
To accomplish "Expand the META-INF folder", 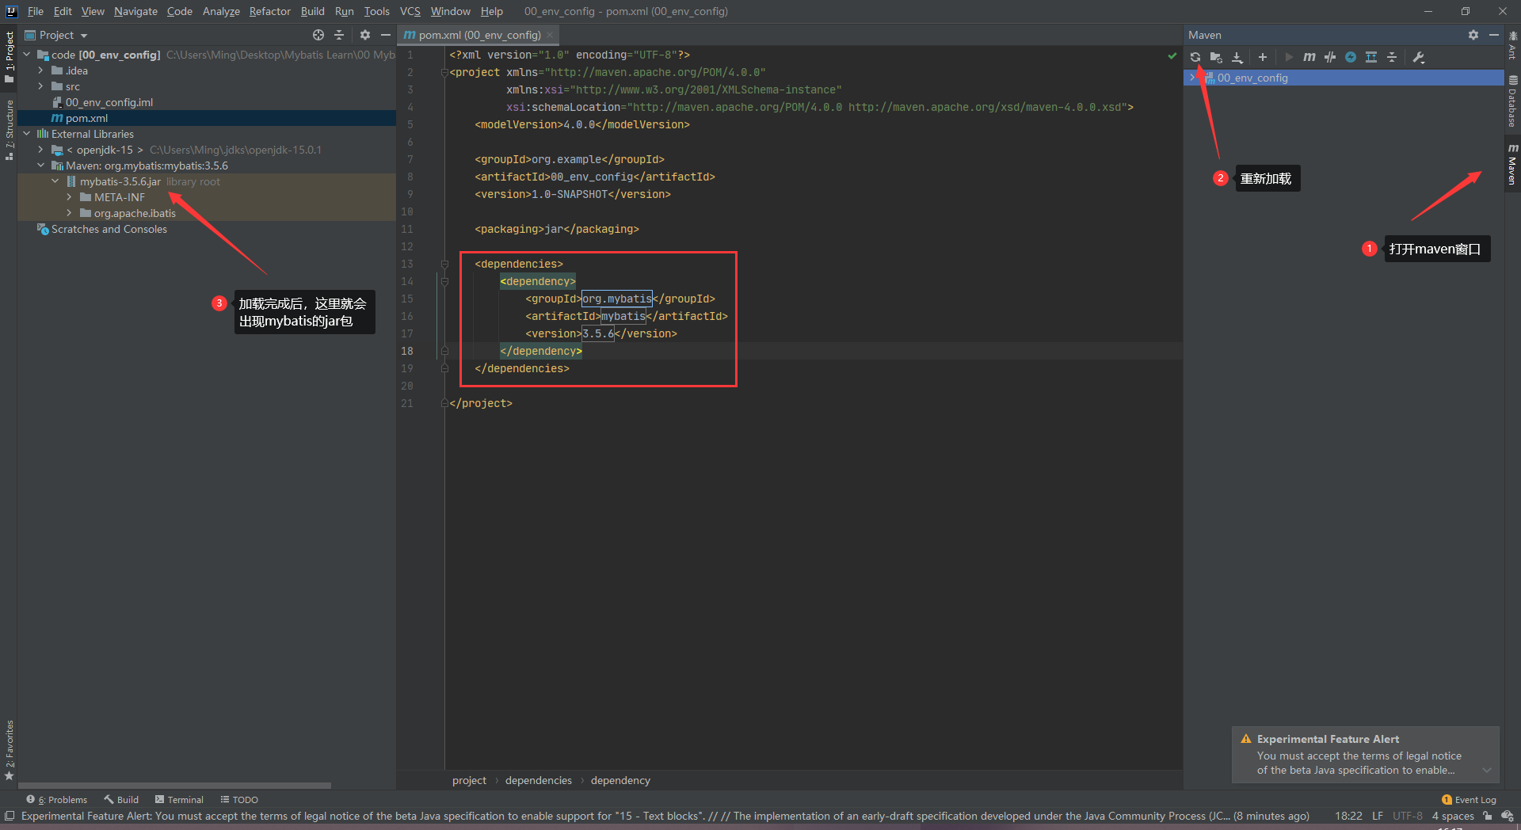I will point(70,197).
